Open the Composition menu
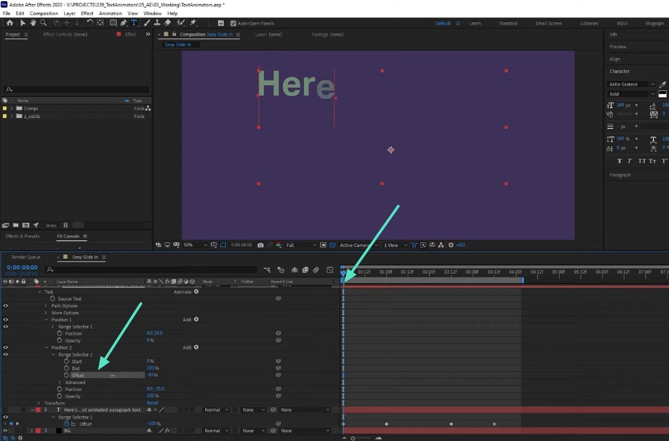The height and width of the screenshot is (441, 669). [44, 13]
